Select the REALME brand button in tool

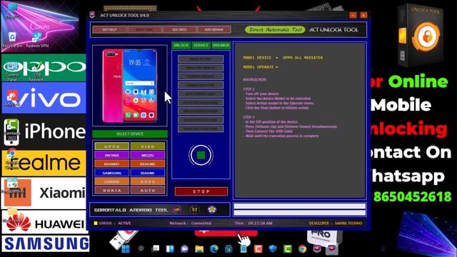[x=148, y=163]
